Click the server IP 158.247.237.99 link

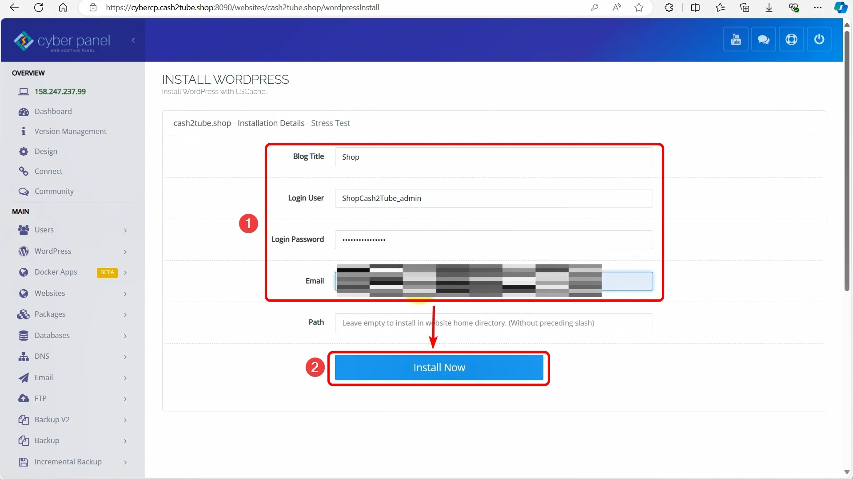point(60,92)
